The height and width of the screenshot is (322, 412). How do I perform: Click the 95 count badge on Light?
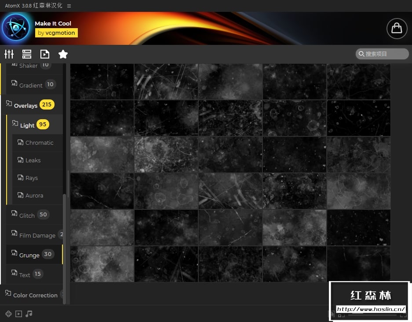click(43, 124)
